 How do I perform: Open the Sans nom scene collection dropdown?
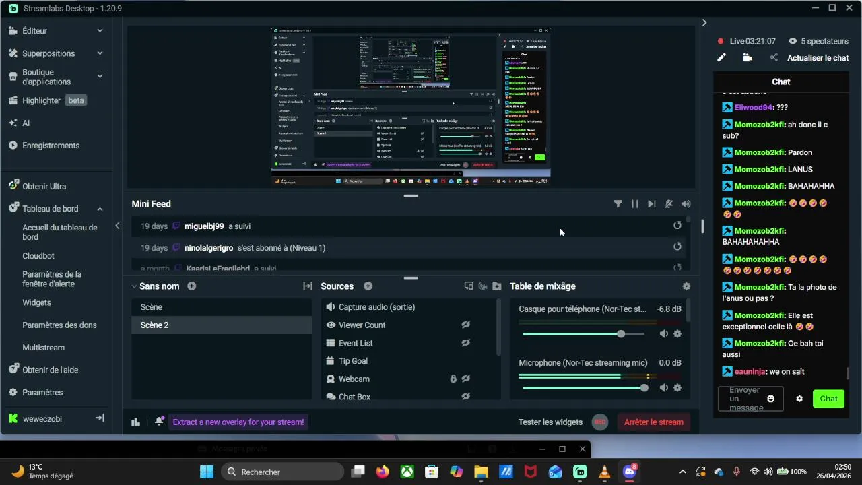134,286
